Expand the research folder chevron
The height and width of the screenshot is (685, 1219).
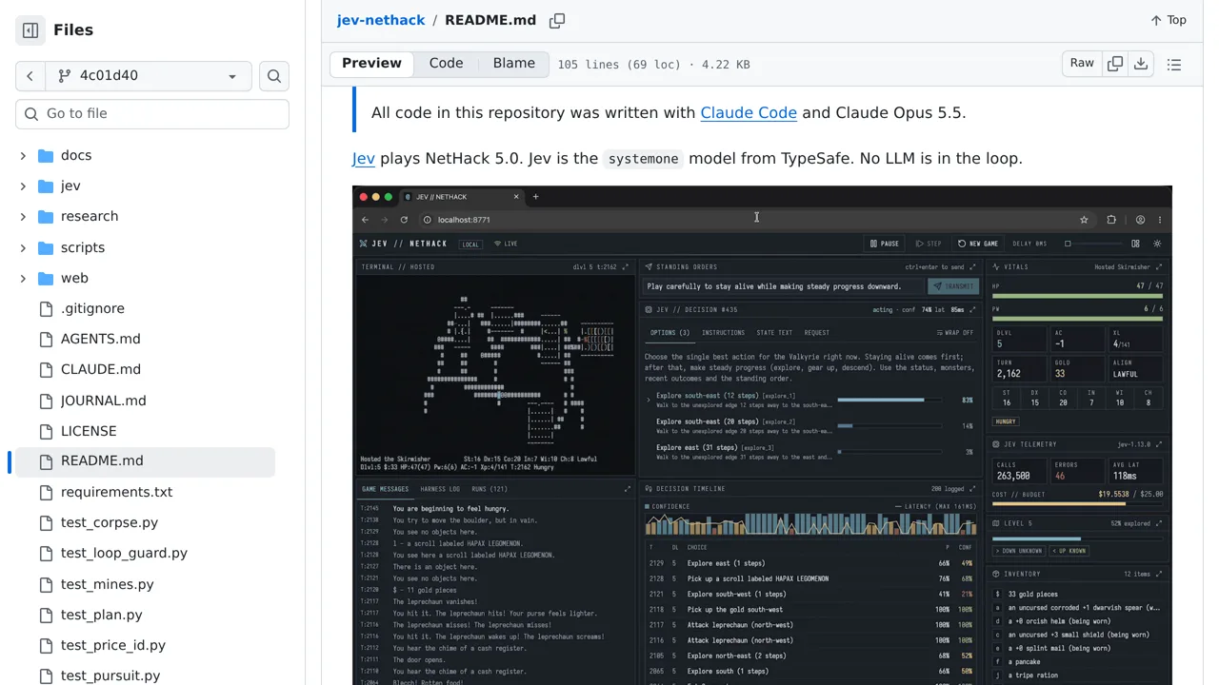(x=23, y=217)
